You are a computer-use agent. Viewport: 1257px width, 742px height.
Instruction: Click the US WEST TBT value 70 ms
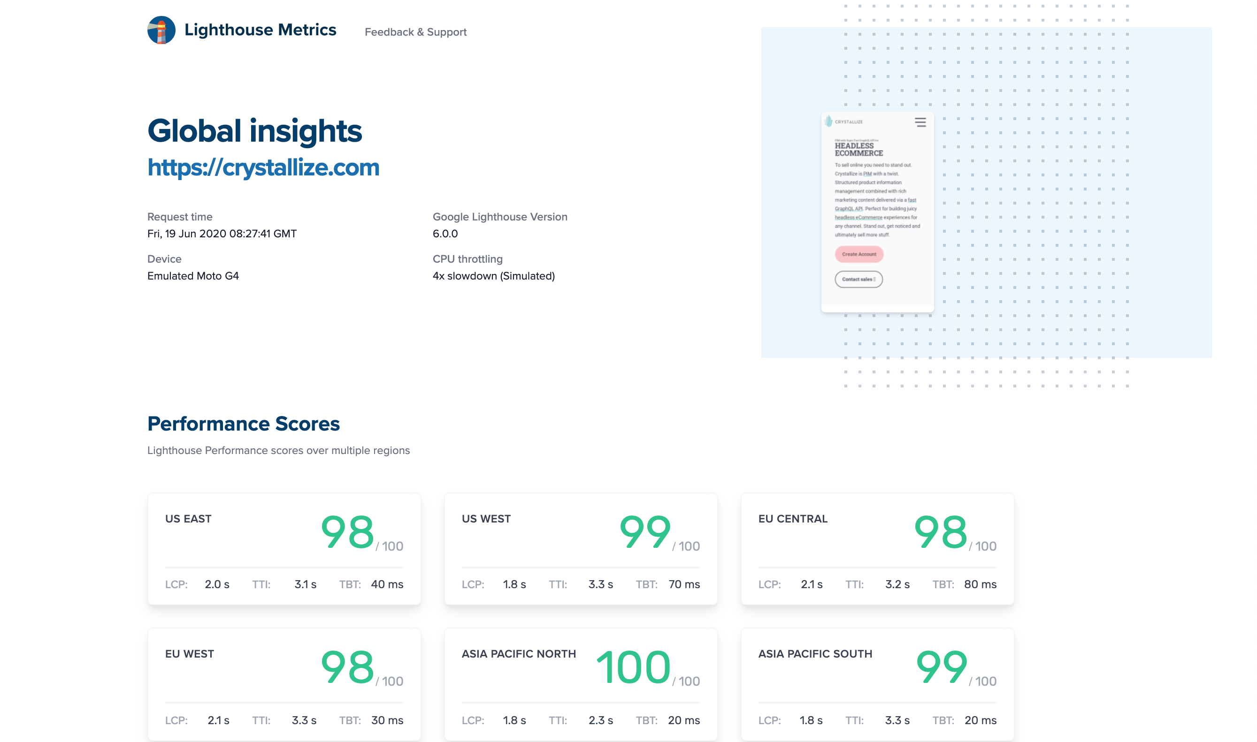[684, 584]
